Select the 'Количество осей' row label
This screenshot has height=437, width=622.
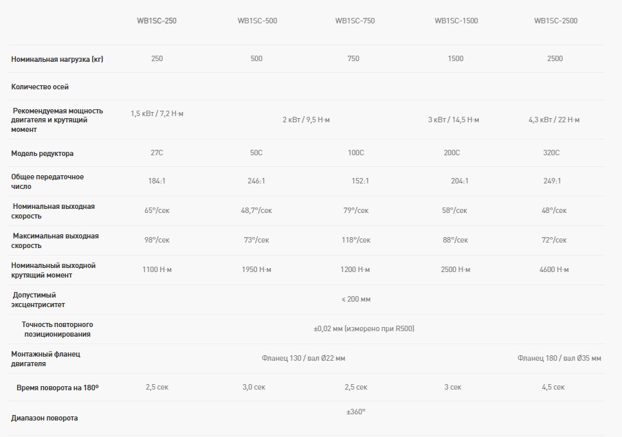40,87
